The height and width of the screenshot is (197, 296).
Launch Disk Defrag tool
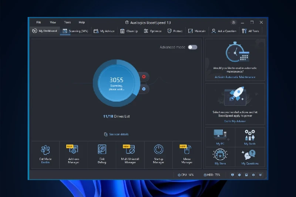point(102,154)
